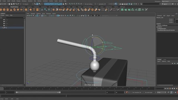Toggle the loop playback button
Viewport: 178px width, 100px height.
[x=169, y=92]
